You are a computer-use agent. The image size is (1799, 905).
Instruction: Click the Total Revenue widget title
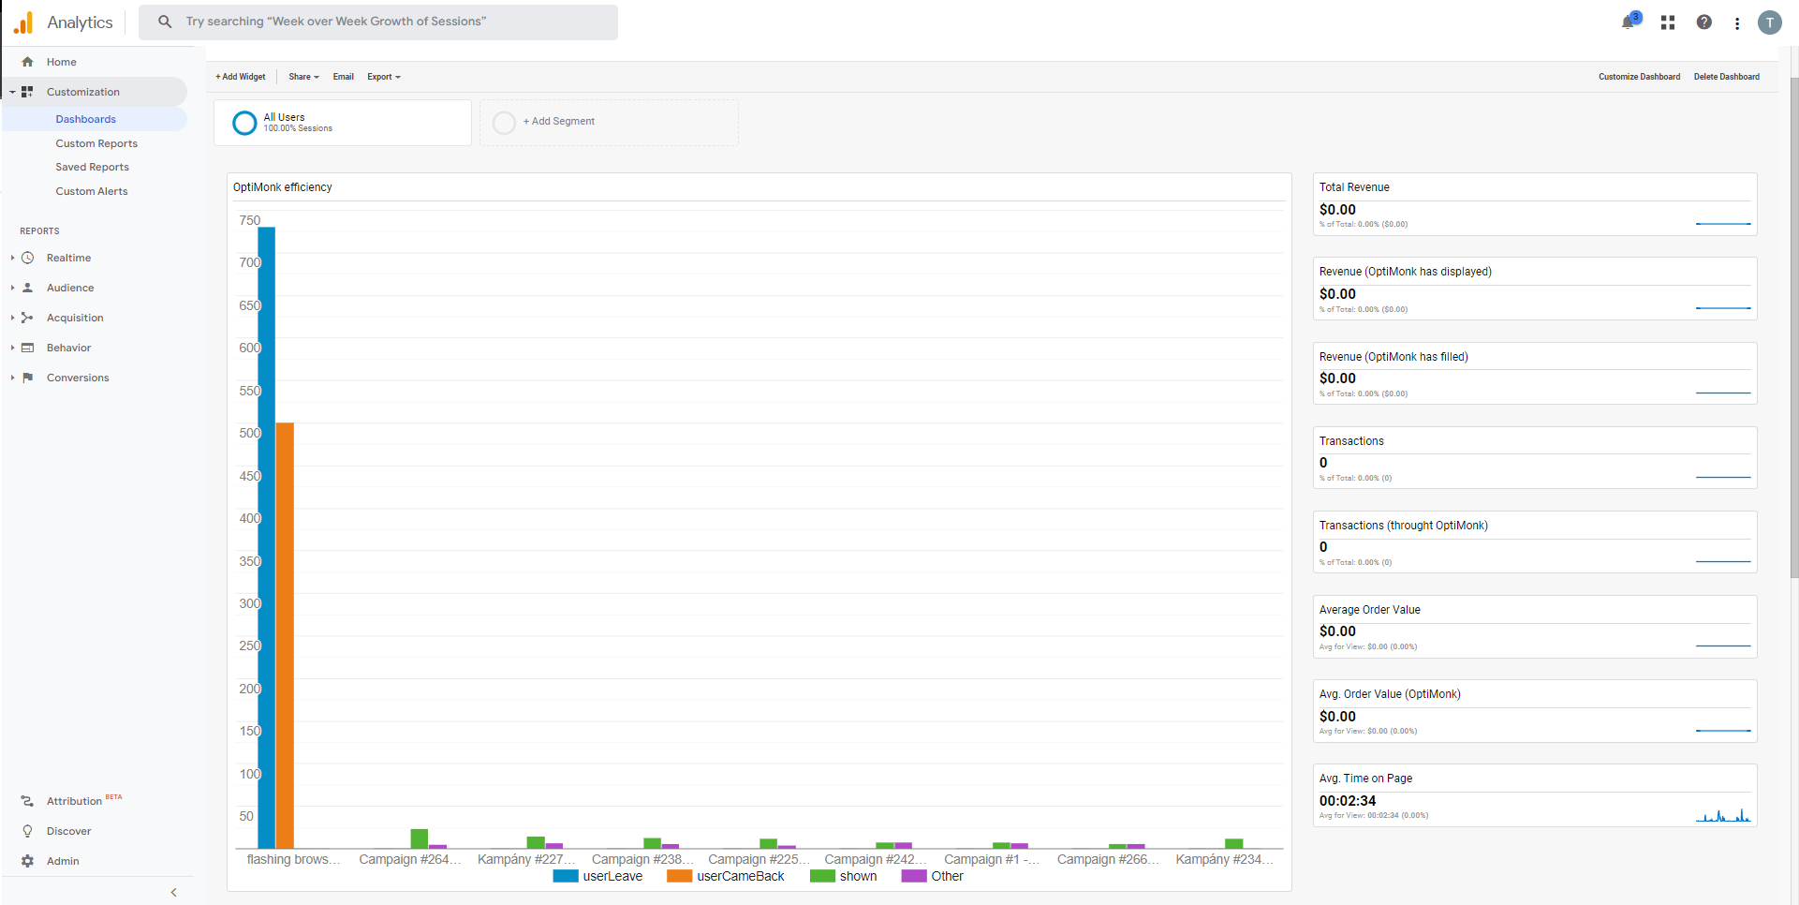point(1354,187)
